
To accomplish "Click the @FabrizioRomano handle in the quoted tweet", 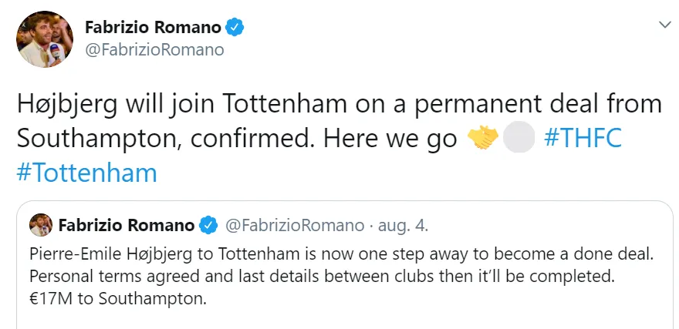I will (x=294, y=226).
